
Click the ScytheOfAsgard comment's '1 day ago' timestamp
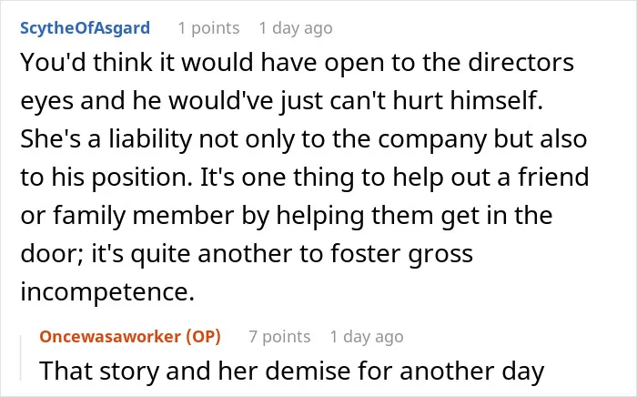pos(296,28)
